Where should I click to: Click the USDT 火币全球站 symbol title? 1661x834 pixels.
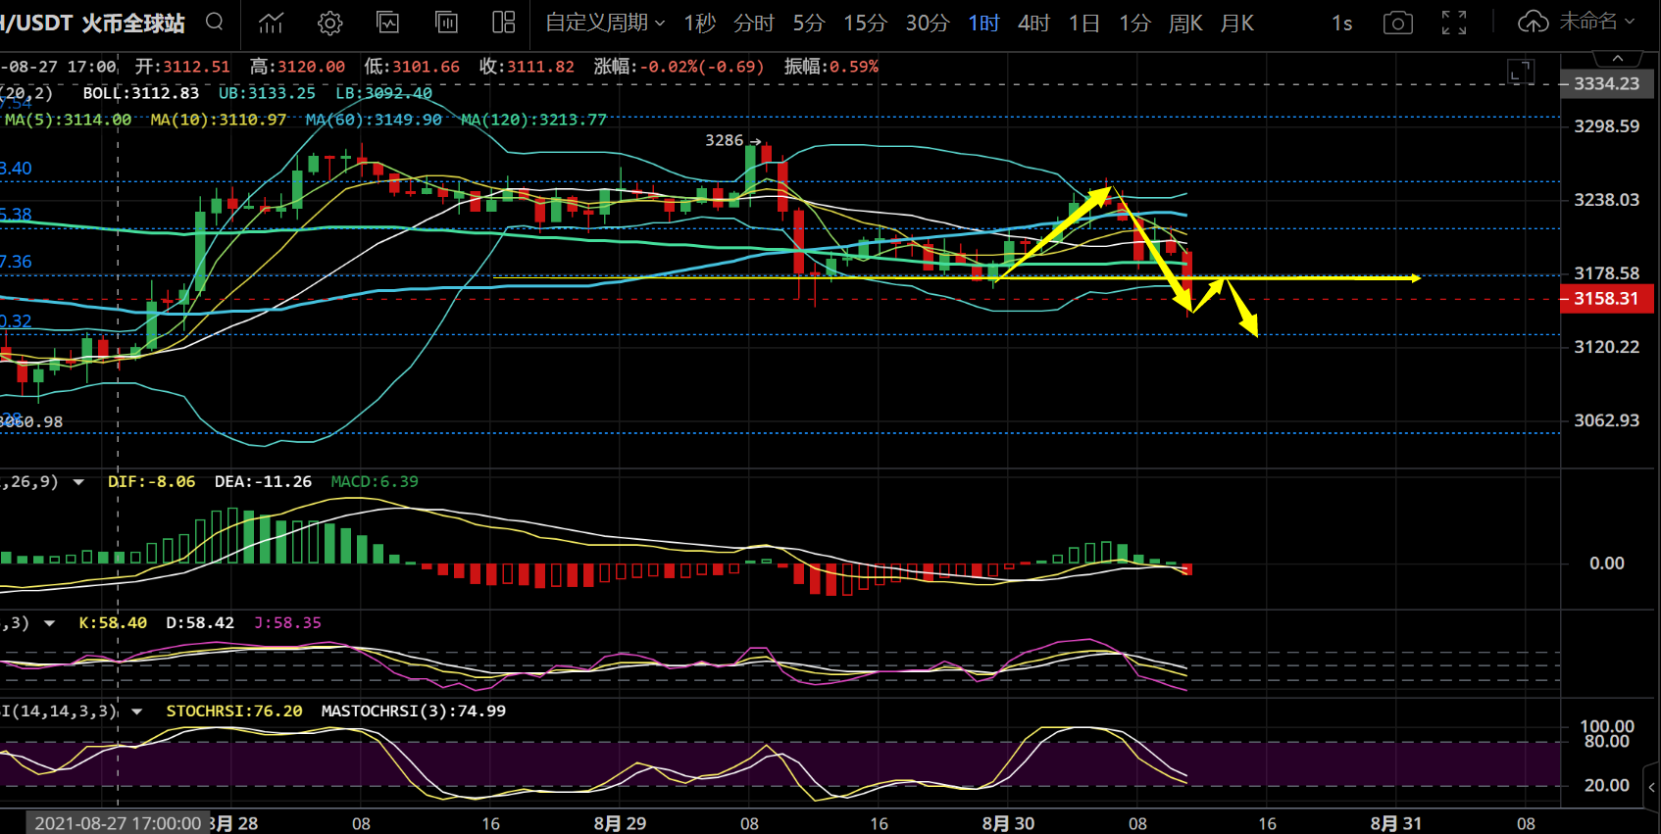93,23
